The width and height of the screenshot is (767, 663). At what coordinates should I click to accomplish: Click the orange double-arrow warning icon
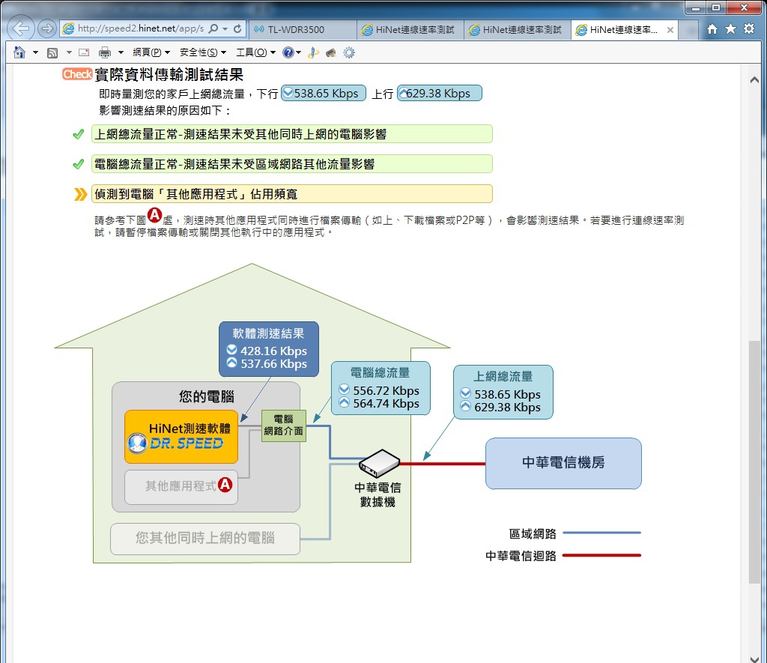tap(80, 194)
